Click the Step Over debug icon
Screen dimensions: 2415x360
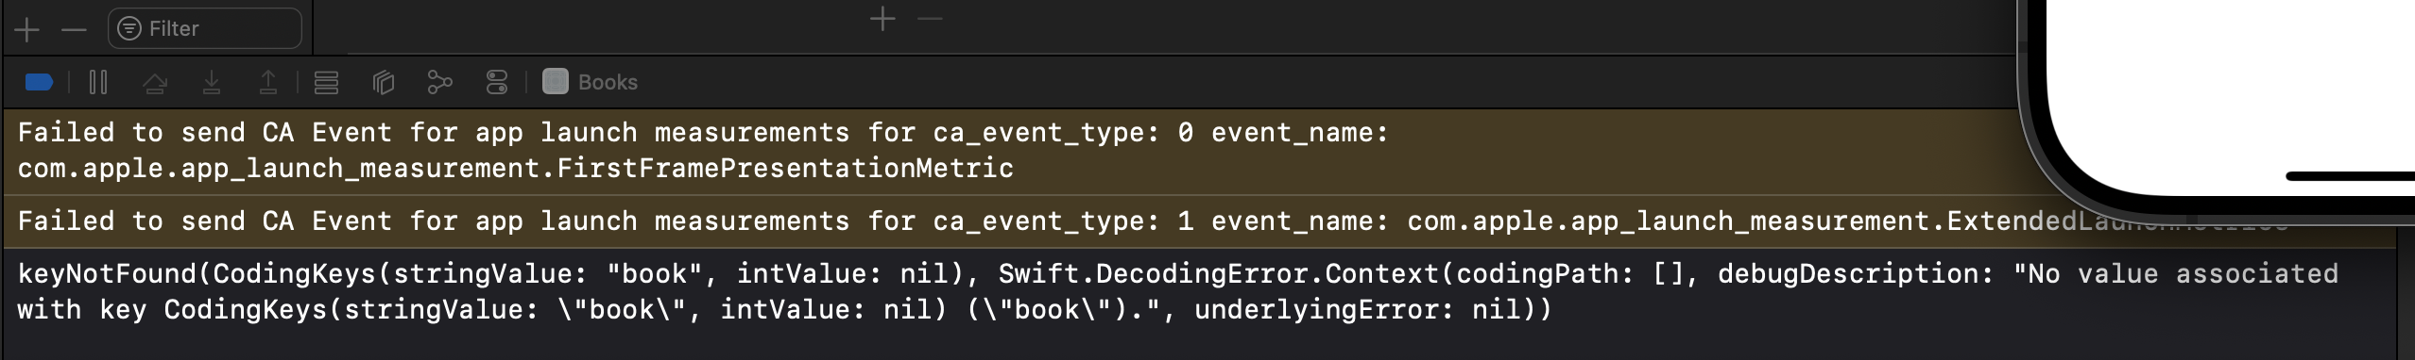pos(155,83)
